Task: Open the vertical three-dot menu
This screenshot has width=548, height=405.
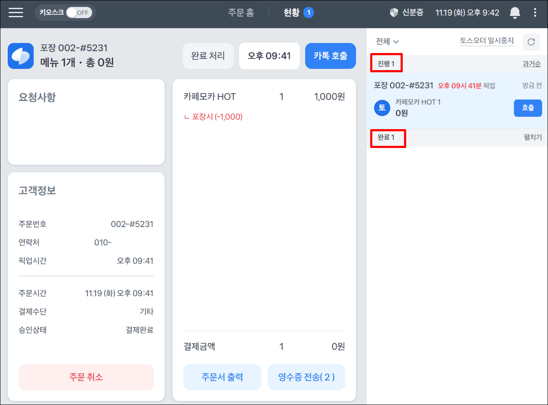Action: 535,12
